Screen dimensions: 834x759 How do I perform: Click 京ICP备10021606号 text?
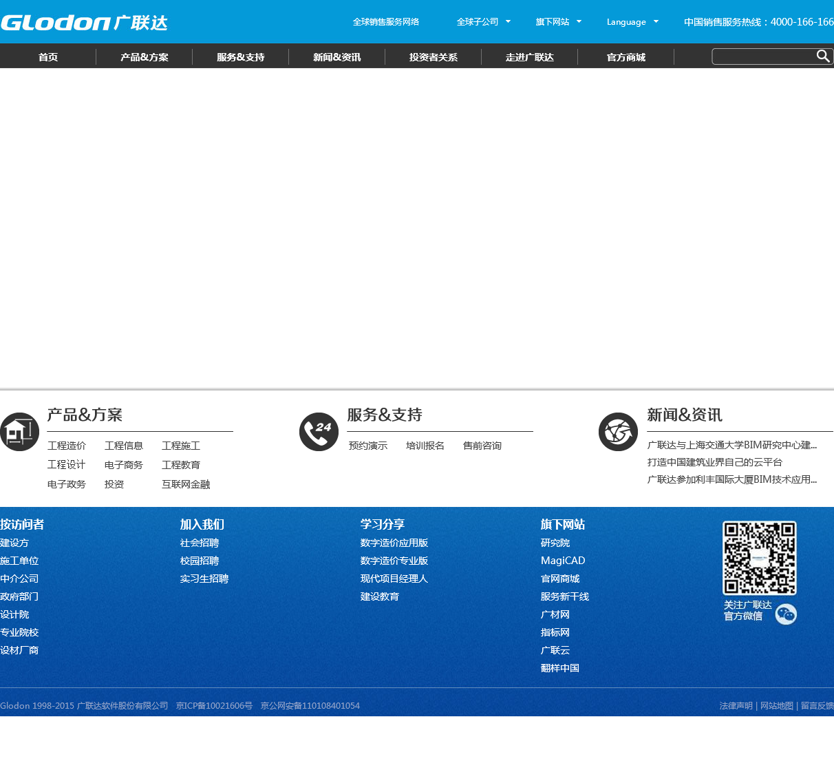[214, 706]
